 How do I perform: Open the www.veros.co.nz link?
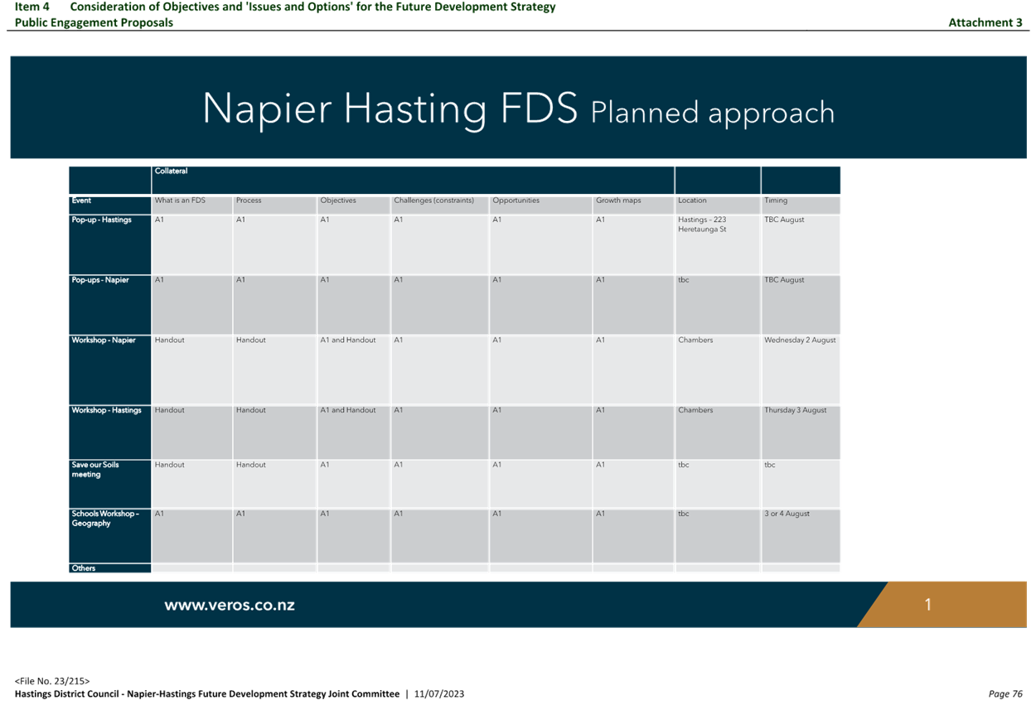[230, 606]
